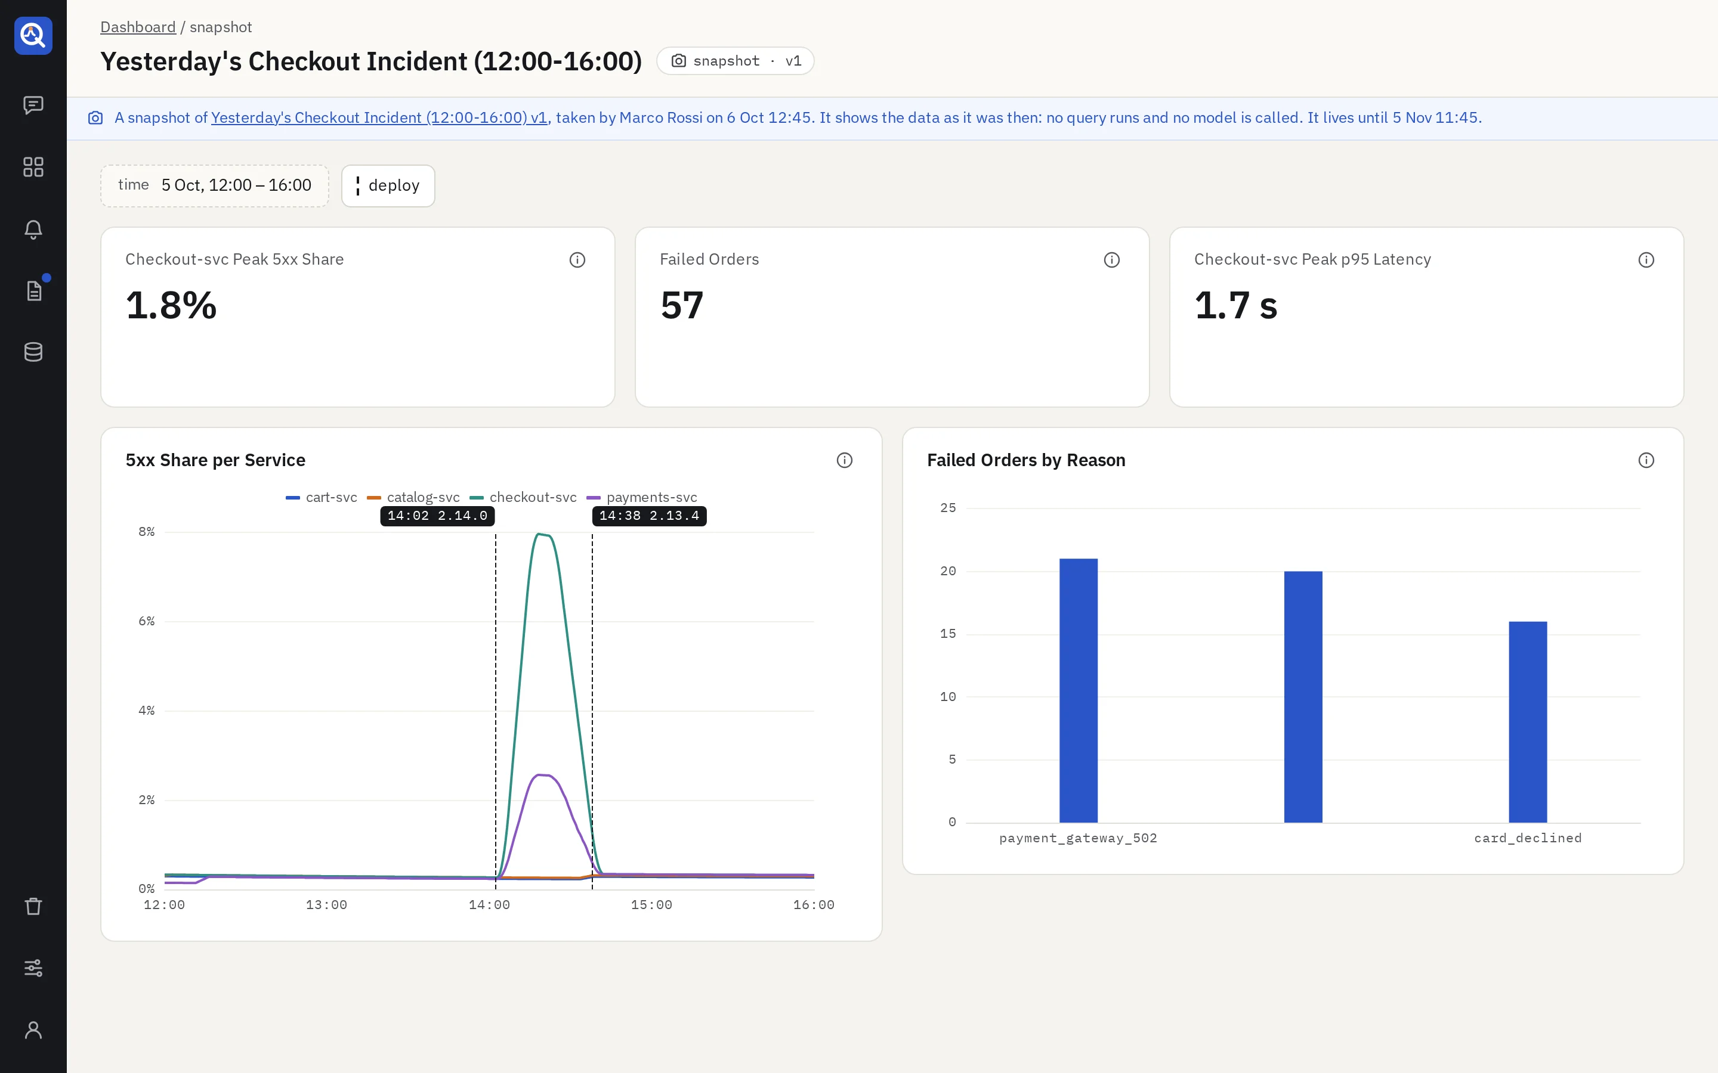Open the chat icon in sidebar
1718x1073 pixels.
(x=33, y=105)
